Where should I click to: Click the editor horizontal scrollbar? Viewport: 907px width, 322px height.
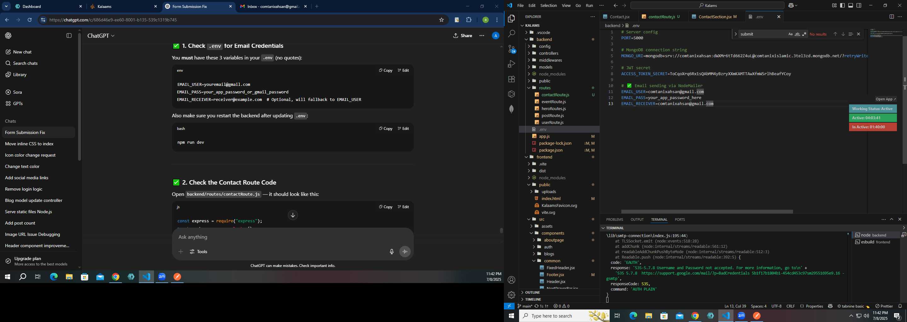[x=706, y=212]
